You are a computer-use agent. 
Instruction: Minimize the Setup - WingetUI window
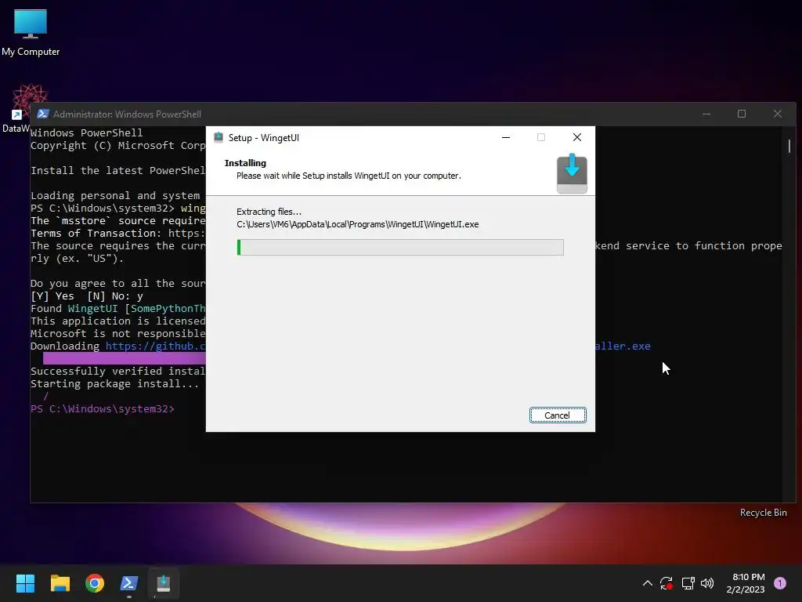tap(506, 137)
